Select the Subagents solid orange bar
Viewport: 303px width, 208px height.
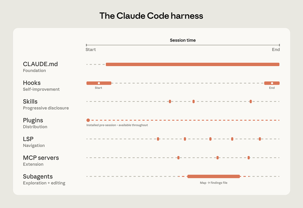[213, 176]
